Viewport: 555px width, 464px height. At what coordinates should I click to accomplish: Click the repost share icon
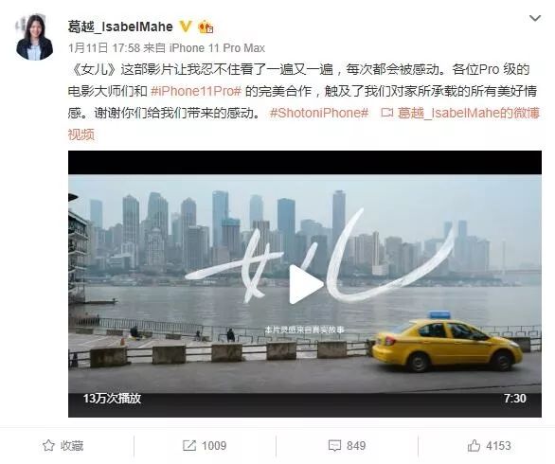click(x=189, y=446)
